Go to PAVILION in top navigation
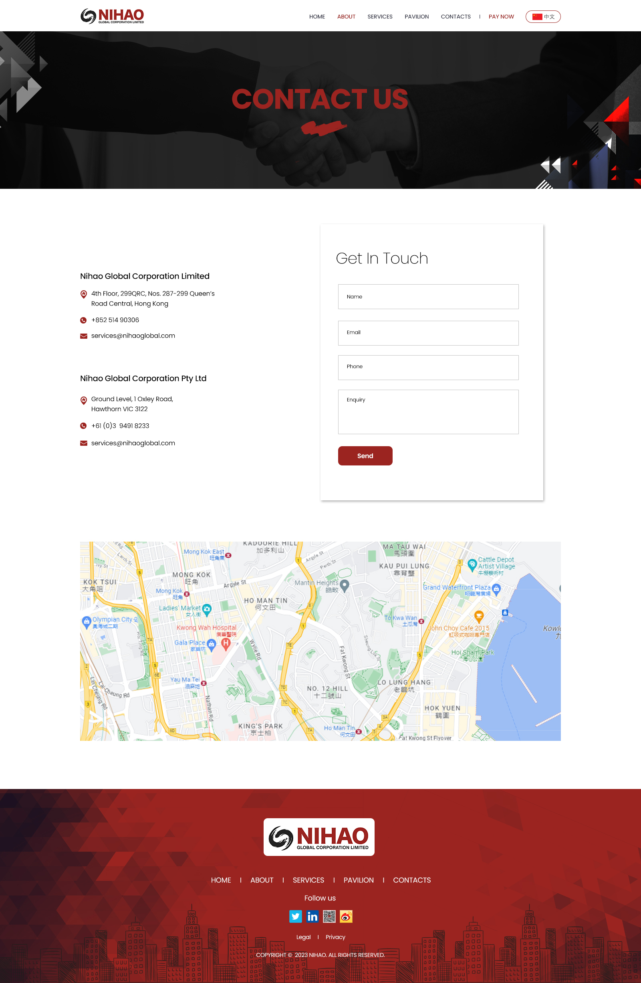This screenshot has height=983, width=641. pyautogui.click(x=417, y=16)
